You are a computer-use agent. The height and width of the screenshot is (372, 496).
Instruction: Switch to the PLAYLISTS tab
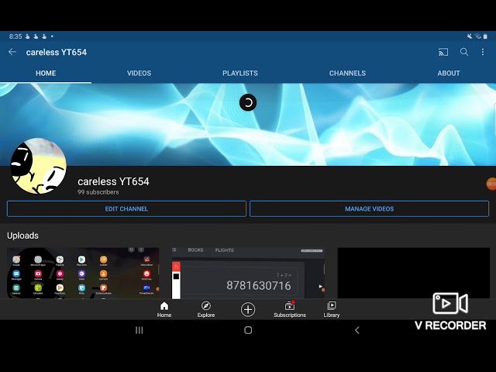pyautogui.click(x=240, y=73)
